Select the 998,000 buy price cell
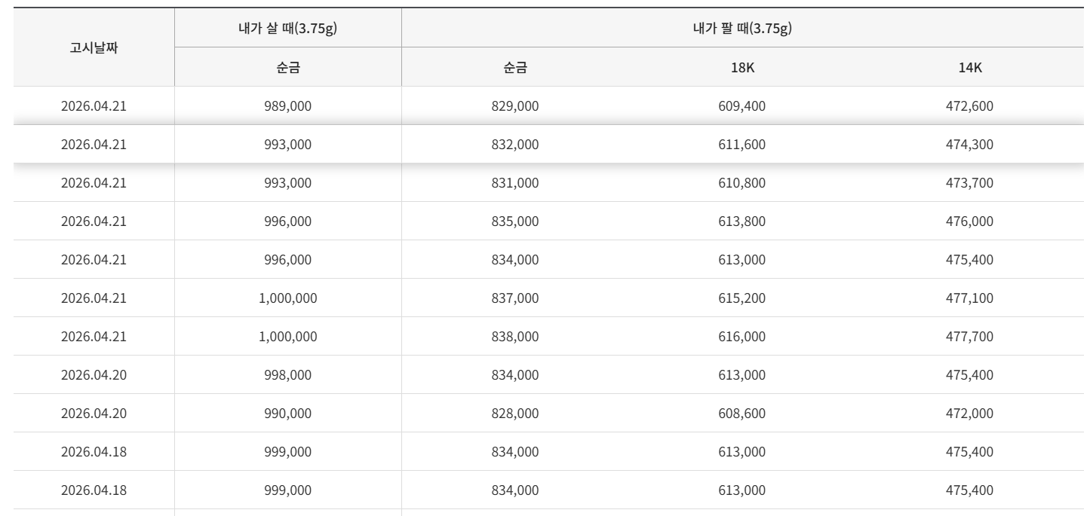The width and height of the screenshot is (1090, 516). coord(288,375)
